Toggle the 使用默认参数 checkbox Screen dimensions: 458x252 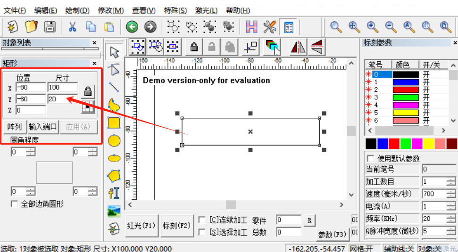370,158
